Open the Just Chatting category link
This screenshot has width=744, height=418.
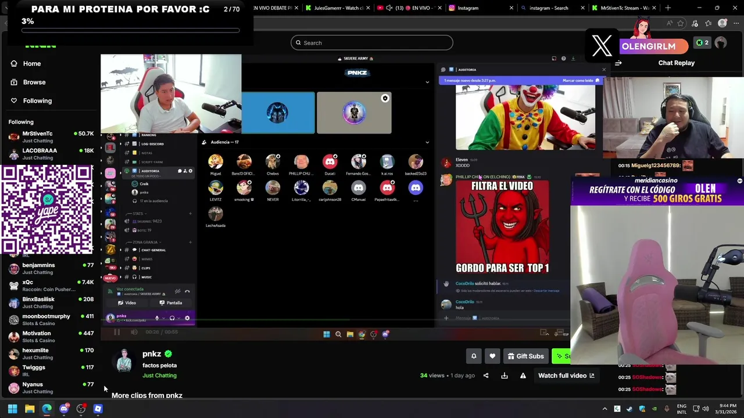click(159, 376)
